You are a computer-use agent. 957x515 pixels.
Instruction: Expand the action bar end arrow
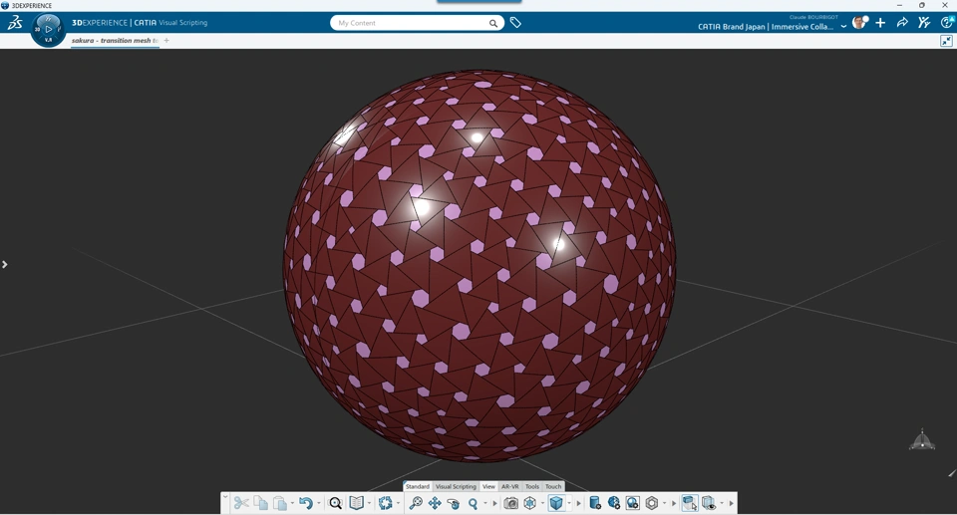[x=731, y=503]
